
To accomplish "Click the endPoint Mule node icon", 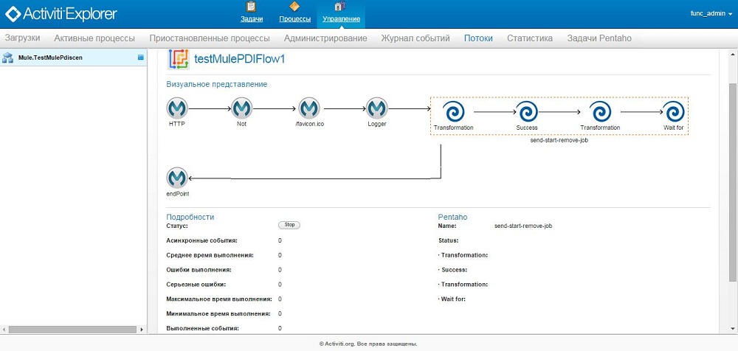I will pos(177,178).
